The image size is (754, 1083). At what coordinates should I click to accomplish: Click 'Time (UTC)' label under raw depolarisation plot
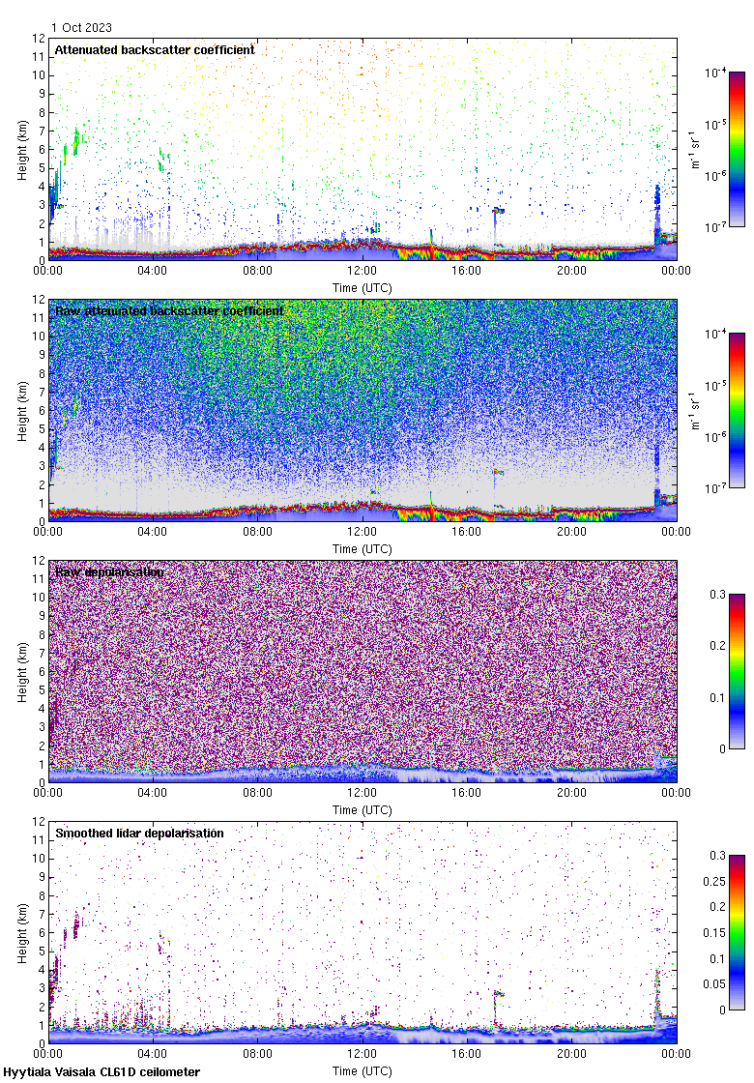[362, 810]
